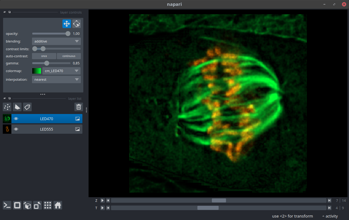The image size is (349, 220).
Task: Create a new points layer
Action: tap(7, 107)
